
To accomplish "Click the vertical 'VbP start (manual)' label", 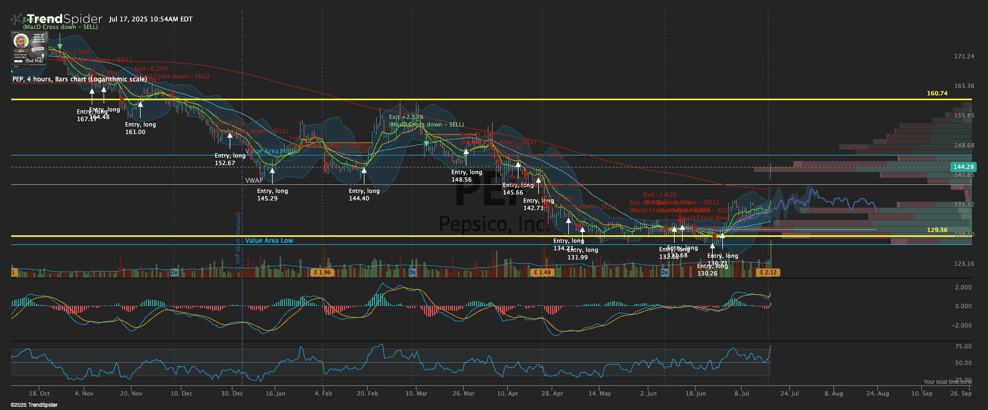I will coord(238,238).
